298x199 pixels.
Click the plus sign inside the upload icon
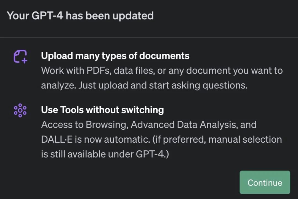coord(24,60)
